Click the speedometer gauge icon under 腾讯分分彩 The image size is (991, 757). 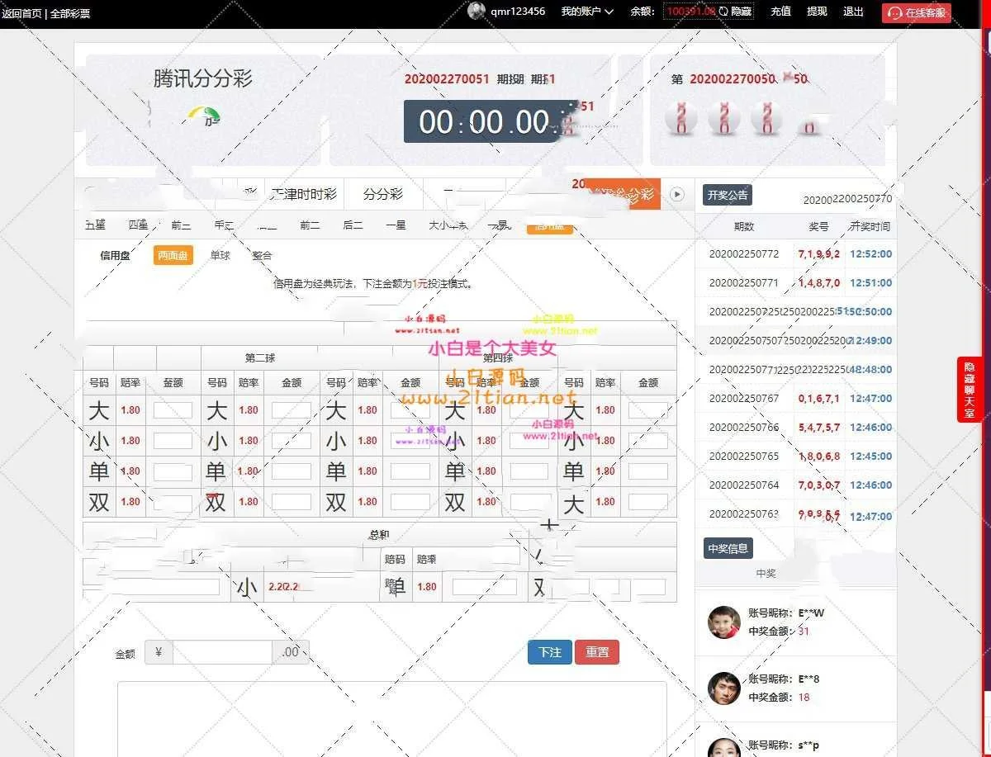pyautogui.click(x=204, y=116)
